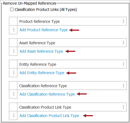This screenshot has width=130, height=123.
Task: Open options dots beside Add Entity Reference Type
Action: pyautogui.click(x=14, y=73)
